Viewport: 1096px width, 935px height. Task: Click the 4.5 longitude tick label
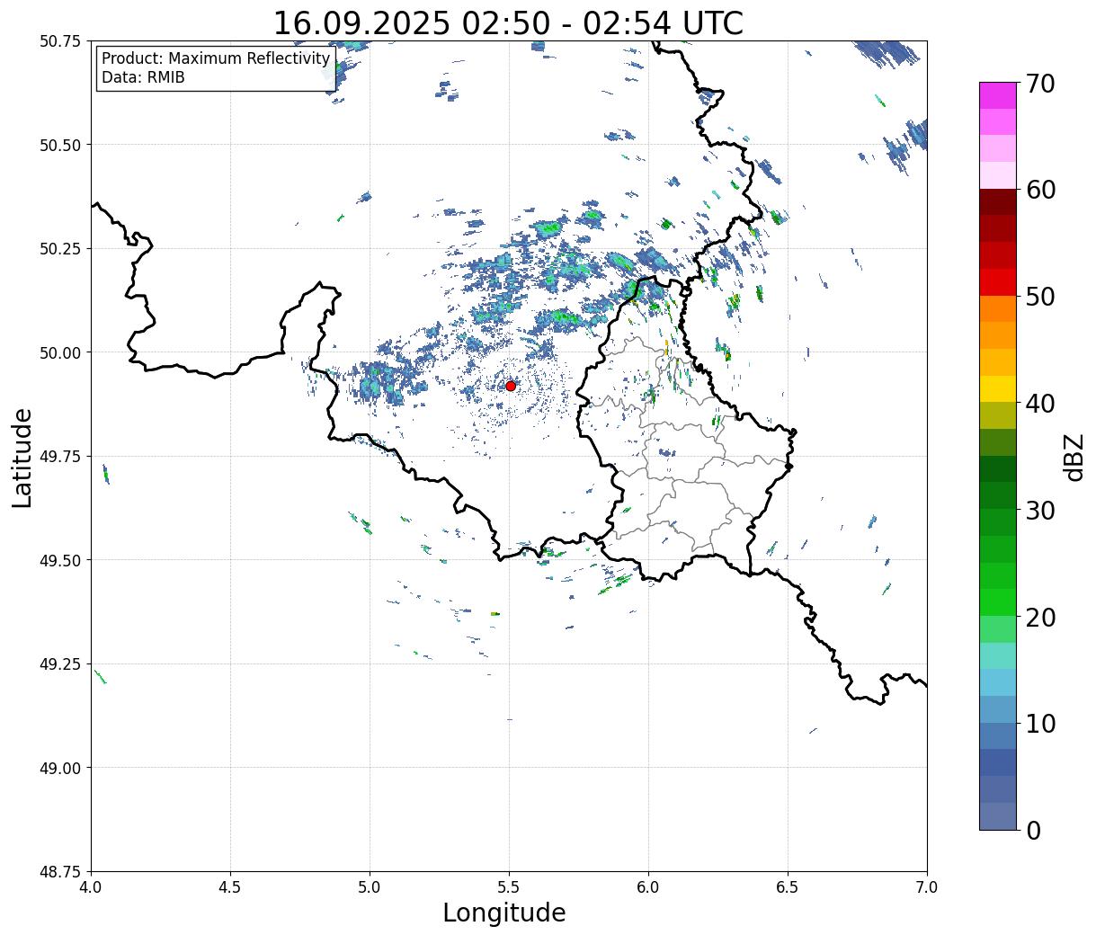[x=230, y=886]
